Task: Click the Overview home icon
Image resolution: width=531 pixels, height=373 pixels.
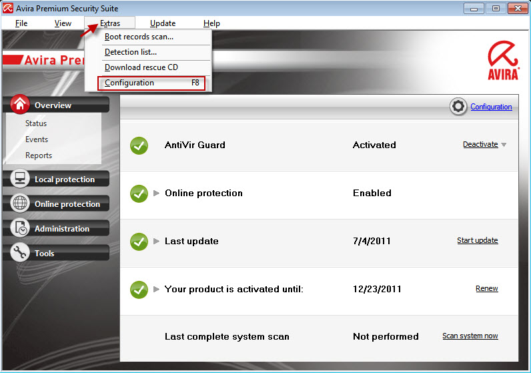Action: (x=19, y=104)
